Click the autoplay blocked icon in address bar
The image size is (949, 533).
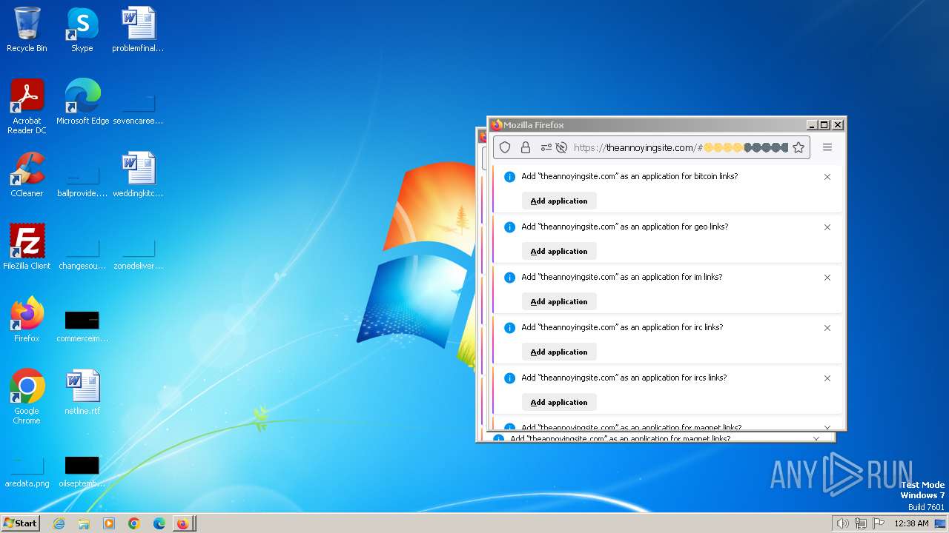pyautogui.click(x=561, y=147)
